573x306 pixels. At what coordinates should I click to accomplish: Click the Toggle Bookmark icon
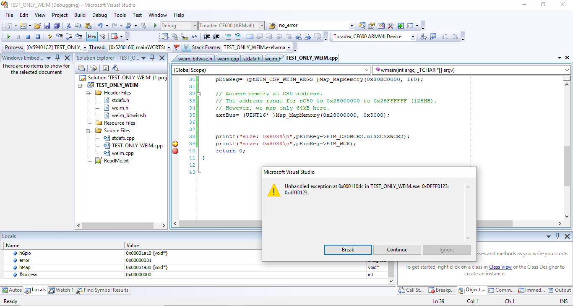(x=250, y=37)
